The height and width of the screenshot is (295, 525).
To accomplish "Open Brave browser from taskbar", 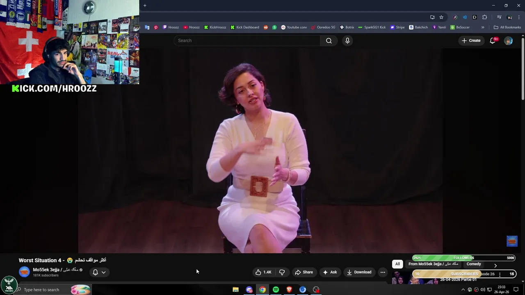I will click(x=289, y=290).
